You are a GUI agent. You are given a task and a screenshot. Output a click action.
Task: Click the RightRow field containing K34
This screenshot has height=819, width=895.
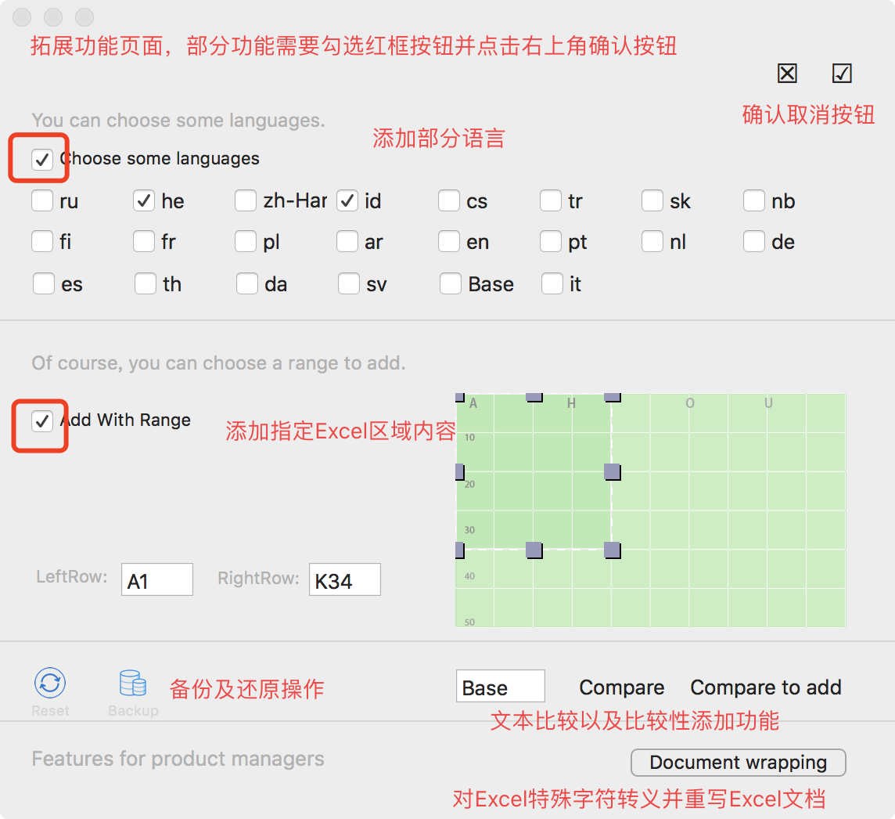tap(345, 579)
